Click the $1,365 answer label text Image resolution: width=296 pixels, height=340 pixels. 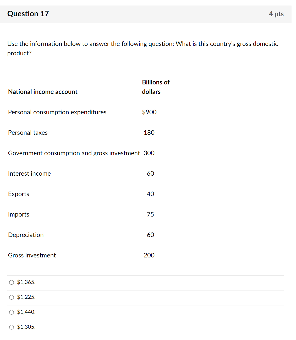click(x=26, y=282)
